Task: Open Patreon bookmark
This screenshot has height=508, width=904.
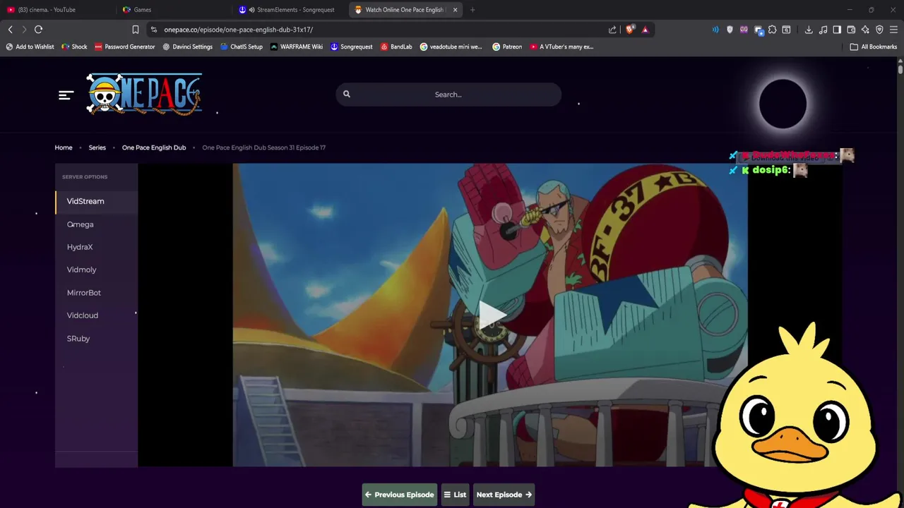Action: click(507, 47)
